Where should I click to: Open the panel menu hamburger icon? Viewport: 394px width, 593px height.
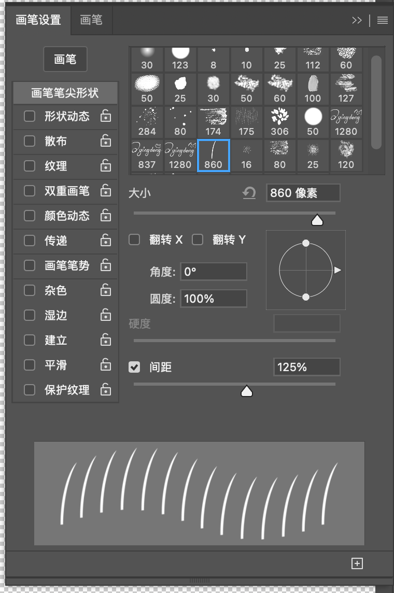tap(383, 20)
